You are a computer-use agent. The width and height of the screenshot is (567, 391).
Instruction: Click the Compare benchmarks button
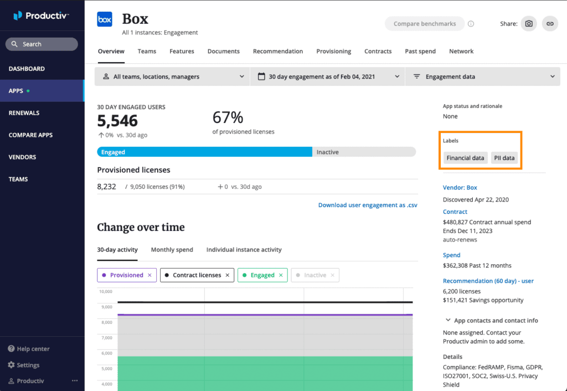425,24
